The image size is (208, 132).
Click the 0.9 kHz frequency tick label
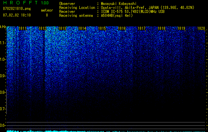(3, 76)
